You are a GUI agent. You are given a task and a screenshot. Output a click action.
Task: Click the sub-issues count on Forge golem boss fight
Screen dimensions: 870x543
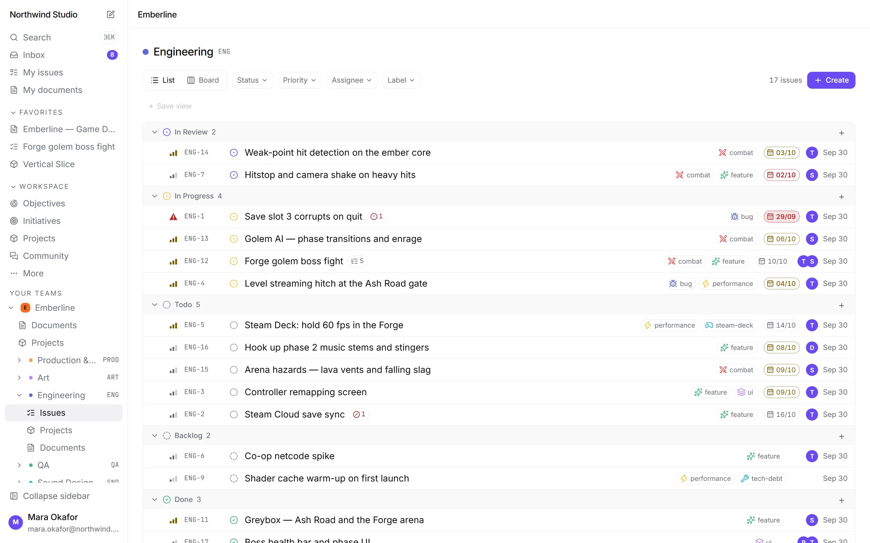pyautogui.click(x=357, y=261)
